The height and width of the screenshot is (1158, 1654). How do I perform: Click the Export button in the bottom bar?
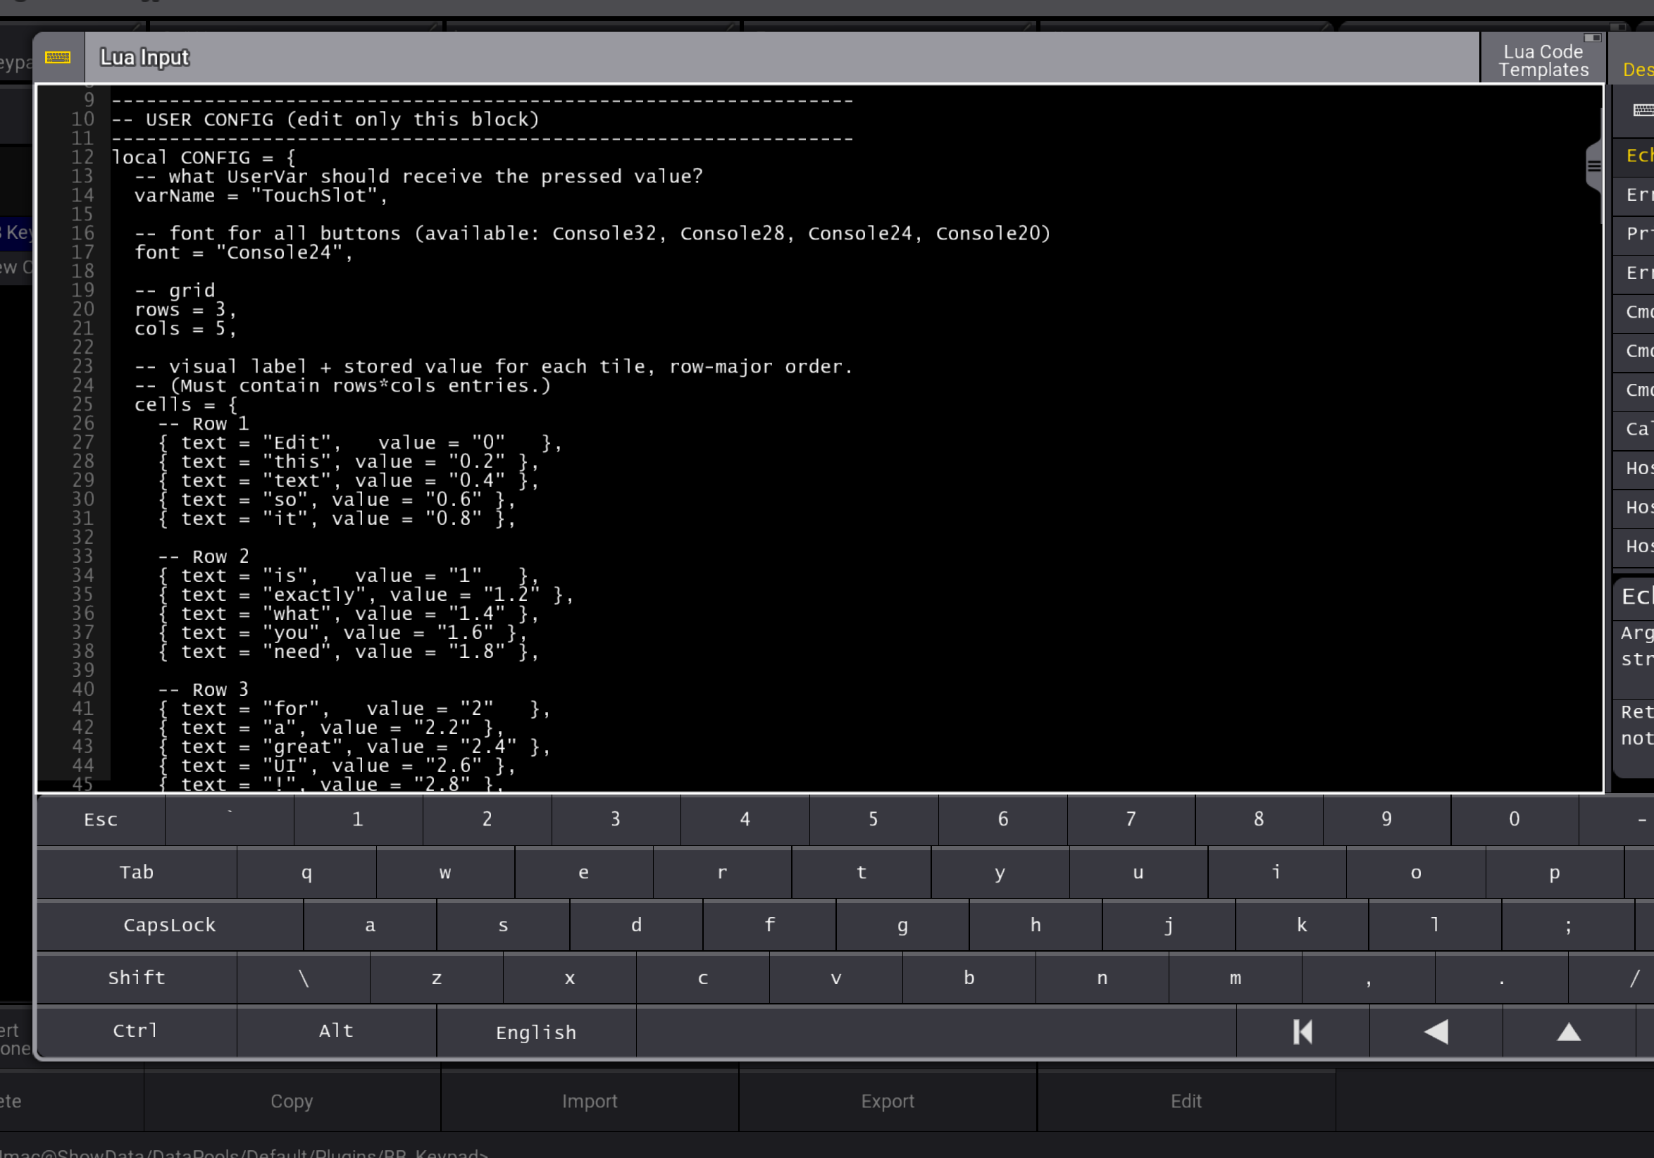click(x=887, y=1100)
